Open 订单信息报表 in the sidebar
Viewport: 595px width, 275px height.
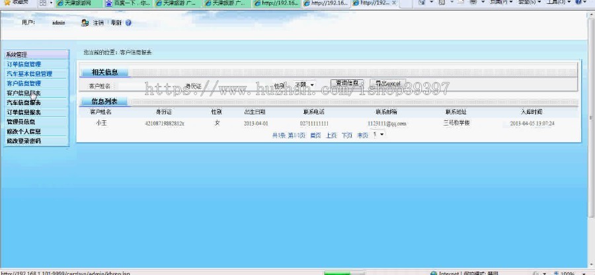(24, 112)
